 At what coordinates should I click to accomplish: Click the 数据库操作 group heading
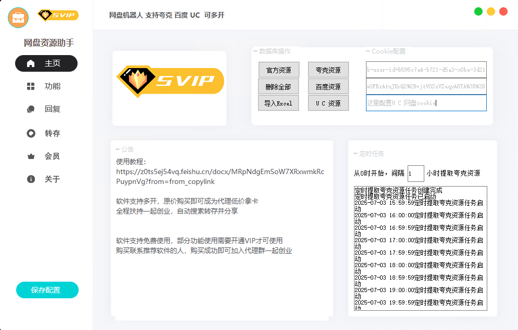pyautogui.click(x=274, y=51)
